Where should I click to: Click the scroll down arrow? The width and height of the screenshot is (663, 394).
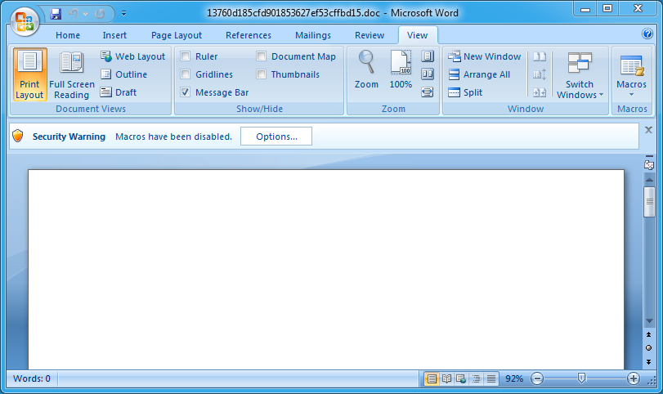pos(649,321)
